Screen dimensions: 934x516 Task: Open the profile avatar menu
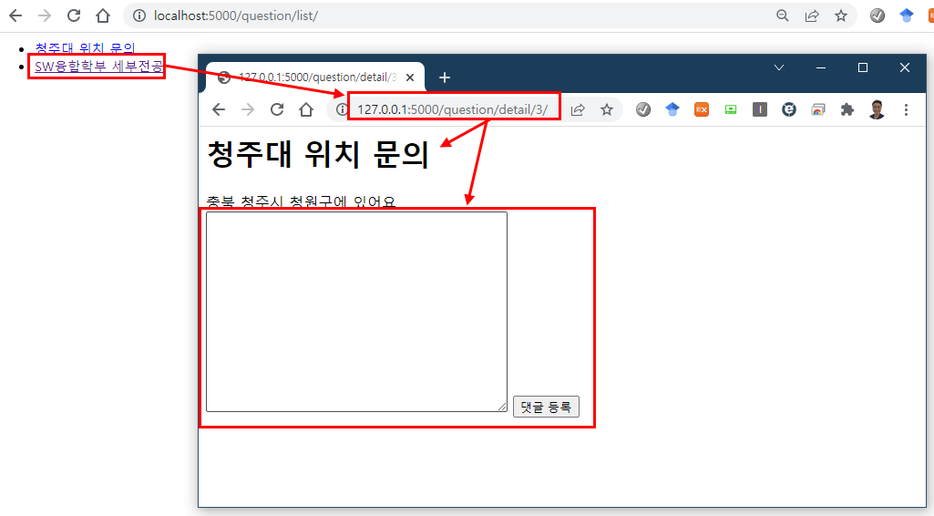877,109
